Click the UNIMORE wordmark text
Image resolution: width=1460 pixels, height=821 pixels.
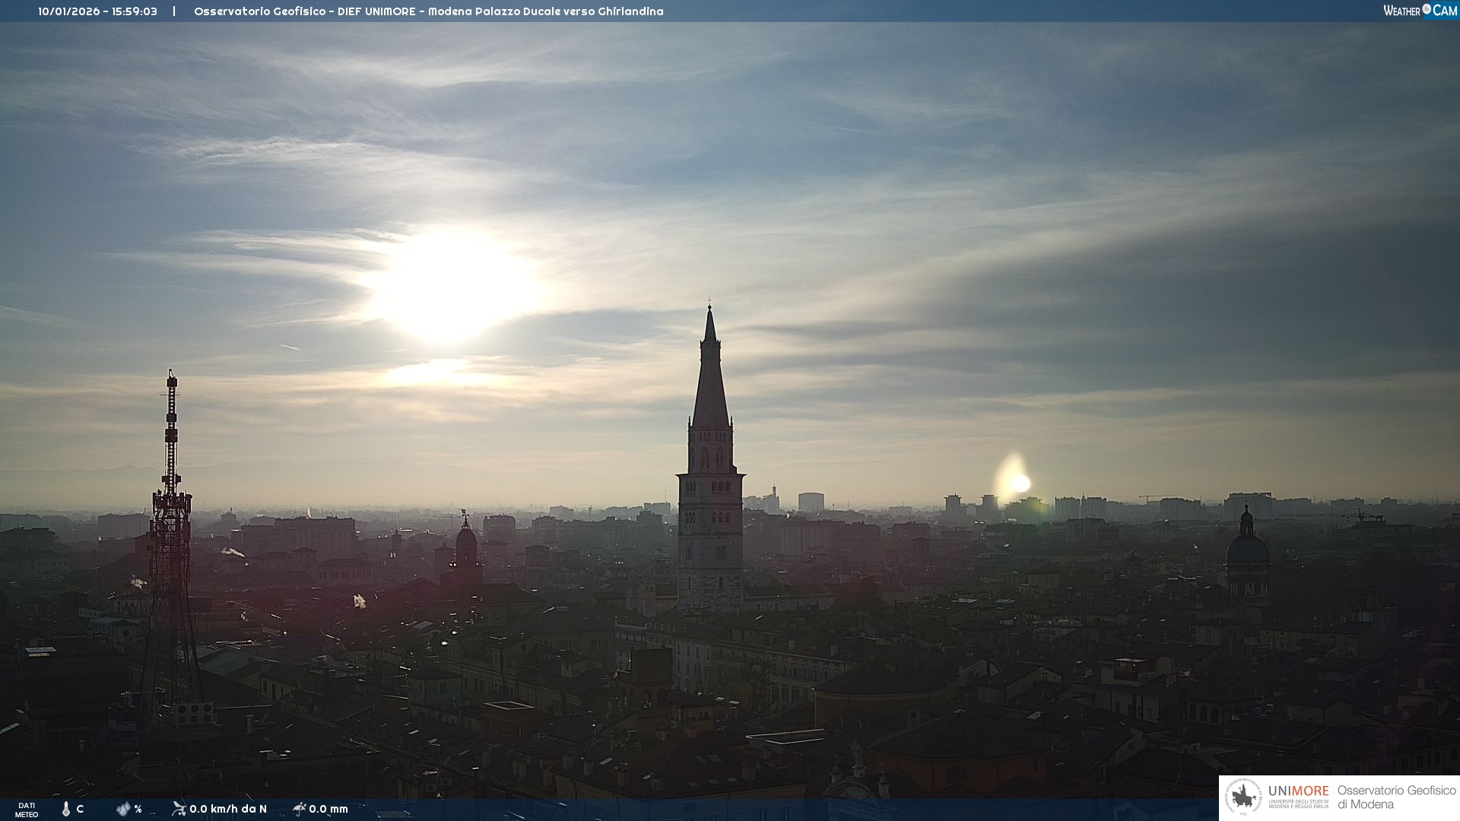point(1298,791)
